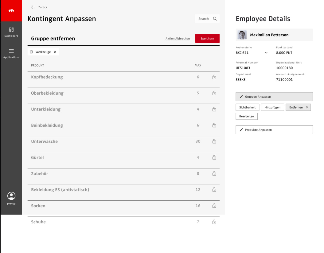The image size is (324, 253).
Task: Click the search magnifier icon
Action: click(215, 19)
